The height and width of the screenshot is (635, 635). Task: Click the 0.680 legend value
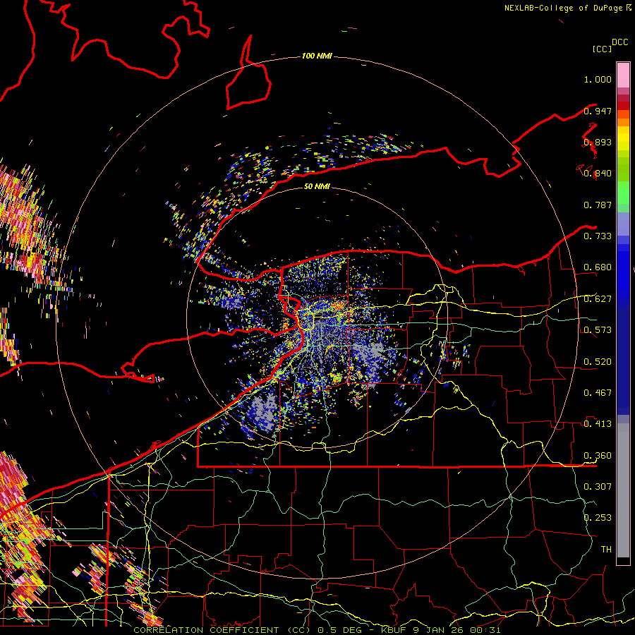[598, 267]
